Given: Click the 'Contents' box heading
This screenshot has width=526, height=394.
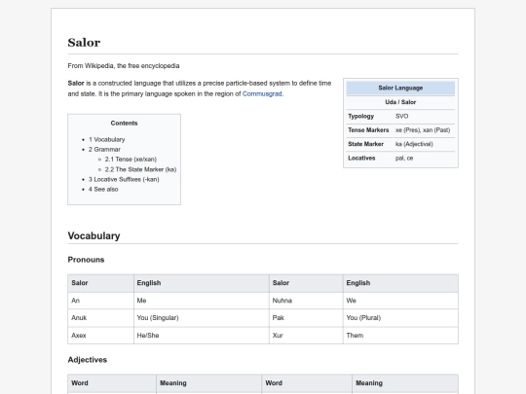Looking at the screenshot, I should 124,123.
